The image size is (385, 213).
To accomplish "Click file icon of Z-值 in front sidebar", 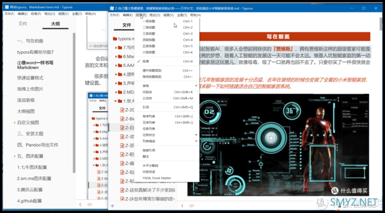I will click(122, 163).
